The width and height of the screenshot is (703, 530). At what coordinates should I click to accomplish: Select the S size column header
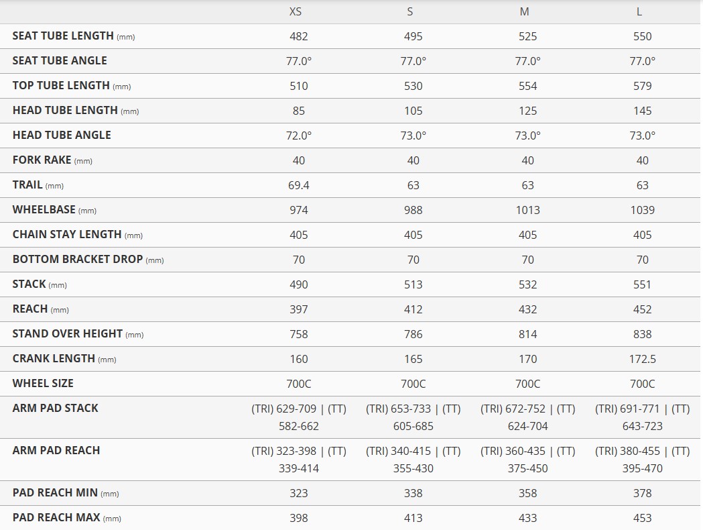pos(410,11)
